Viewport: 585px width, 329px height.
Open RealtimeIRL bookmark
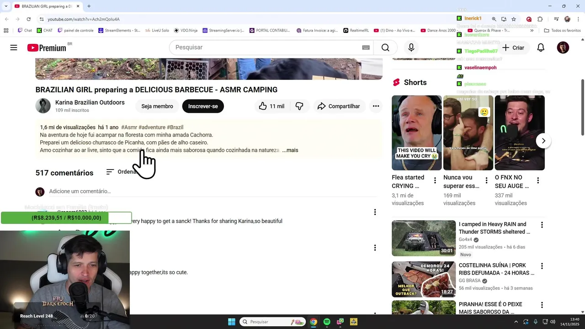[356, 31]
